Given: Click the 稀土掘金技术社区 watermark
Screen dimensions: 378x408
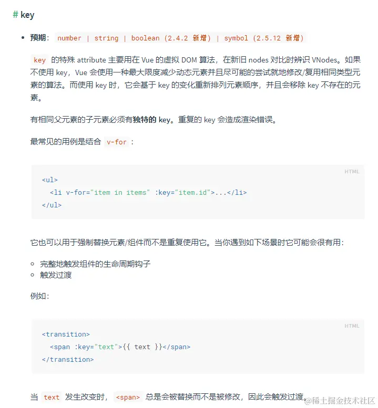Looking at the screenshot, I should (x=340, y=401).
